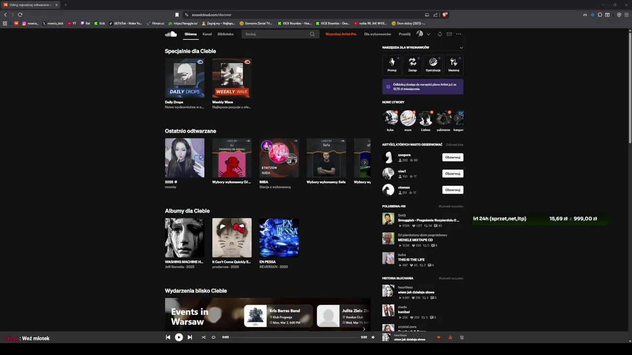
Task: Show more Ostatnio odtwarzane items arrow
Action: coord(364,162)
